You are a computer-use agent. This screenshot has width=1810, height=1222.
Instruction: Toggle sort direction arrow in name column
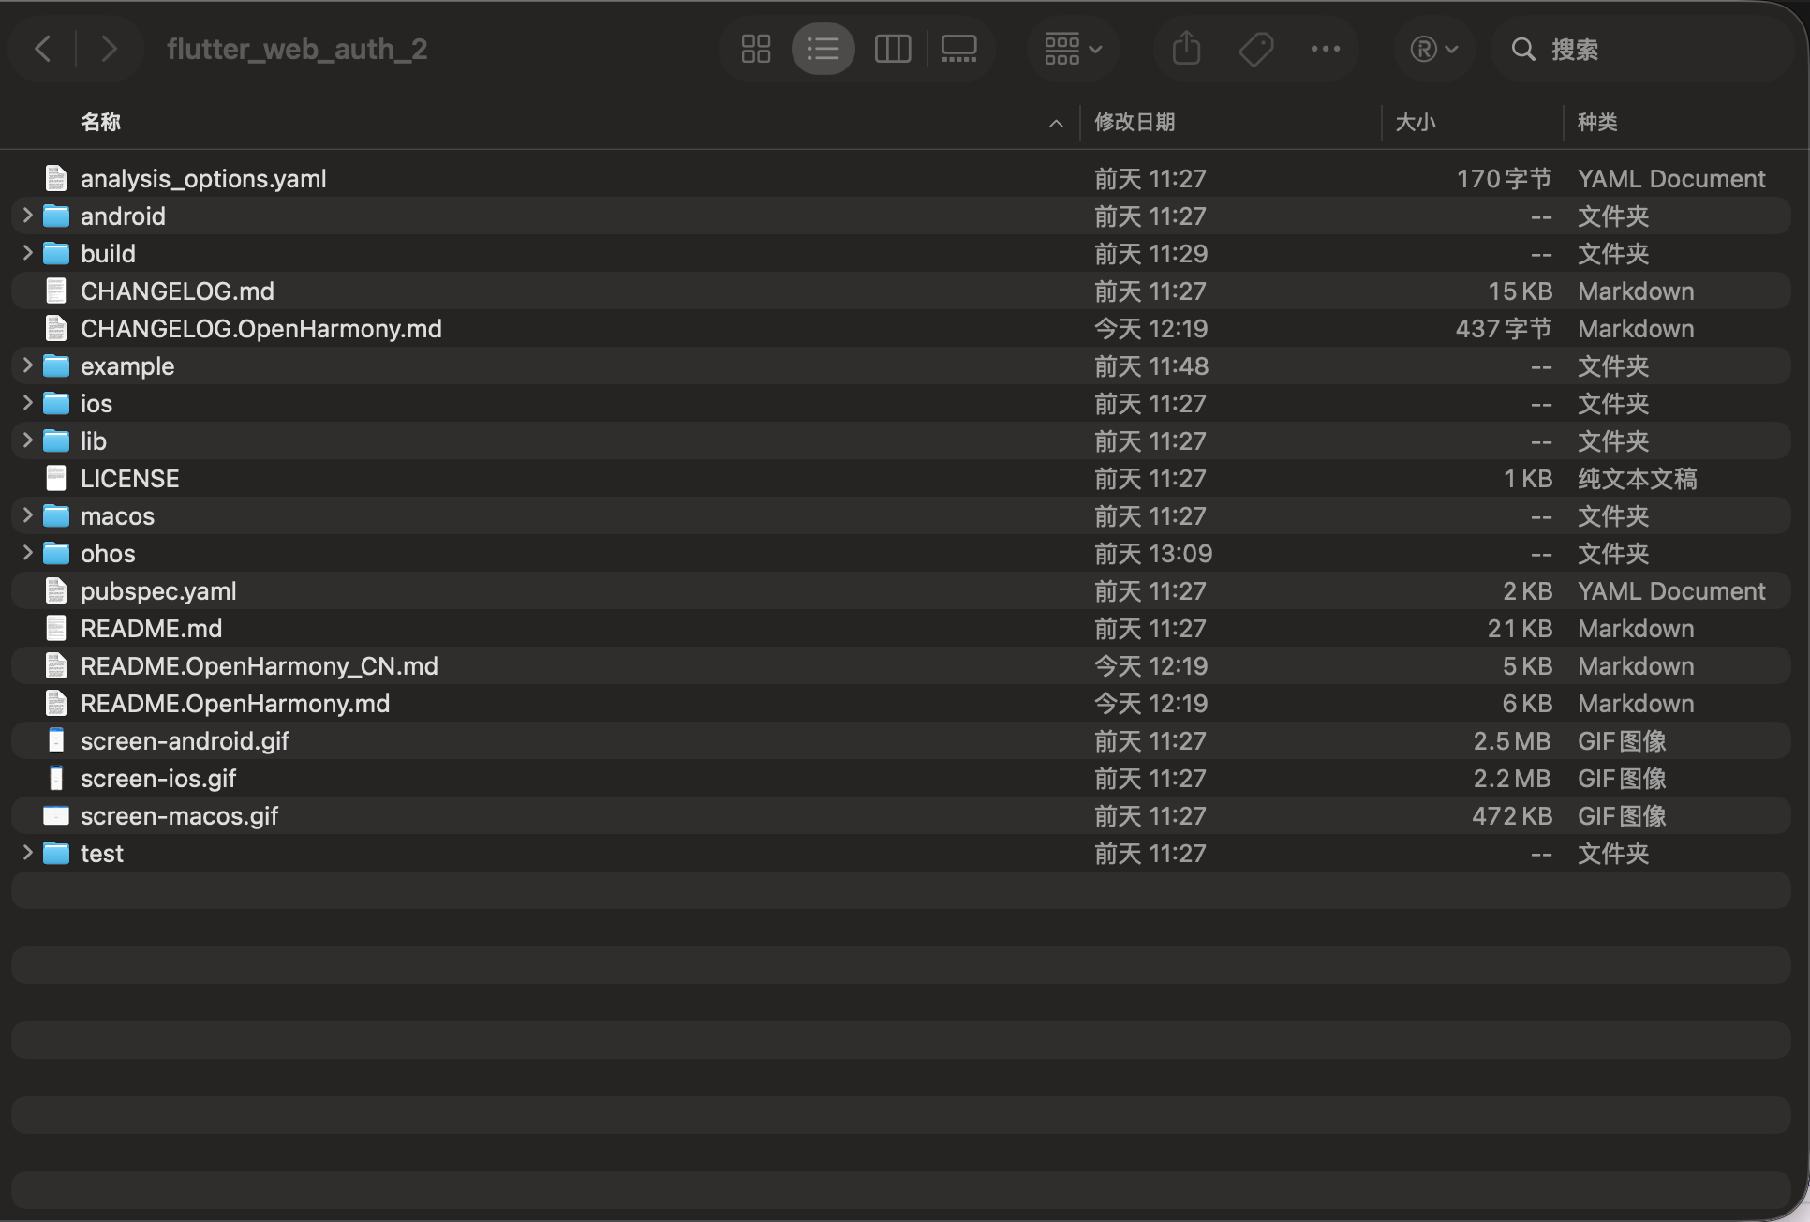coord(1056,123)
